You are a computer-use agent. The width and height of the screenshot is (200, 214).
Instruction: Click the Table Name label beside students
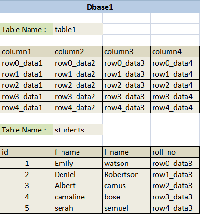[x=27, y=130]
